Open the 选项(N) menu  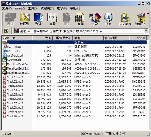[x=62, y=8]
